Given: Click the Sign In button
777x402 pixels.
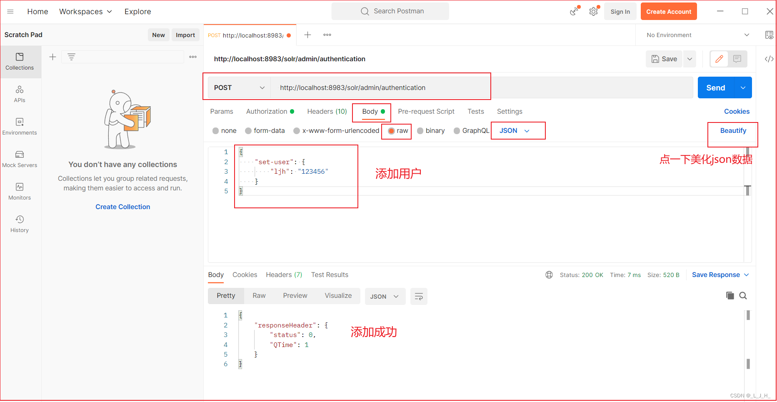Looking at the screenshot, I should coord(620,12).
